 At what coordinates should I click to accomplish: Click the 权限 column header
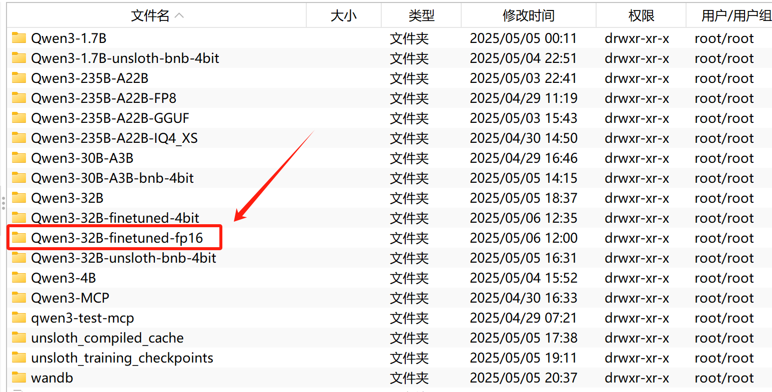click(641, 15)
